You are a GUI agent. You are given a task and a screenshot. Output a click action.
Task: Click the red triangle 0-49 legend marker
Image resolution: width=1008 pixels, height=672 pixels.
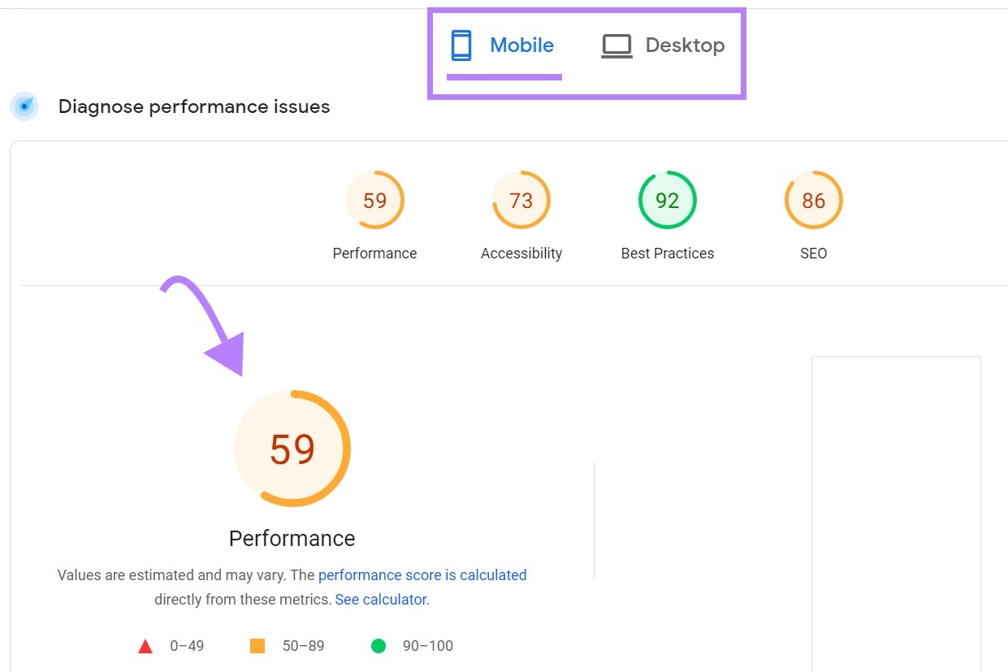145,646
